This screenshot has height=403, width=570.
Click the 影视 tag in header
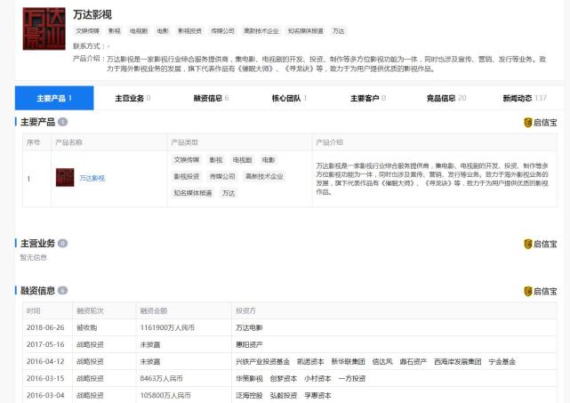coord(114,31)
